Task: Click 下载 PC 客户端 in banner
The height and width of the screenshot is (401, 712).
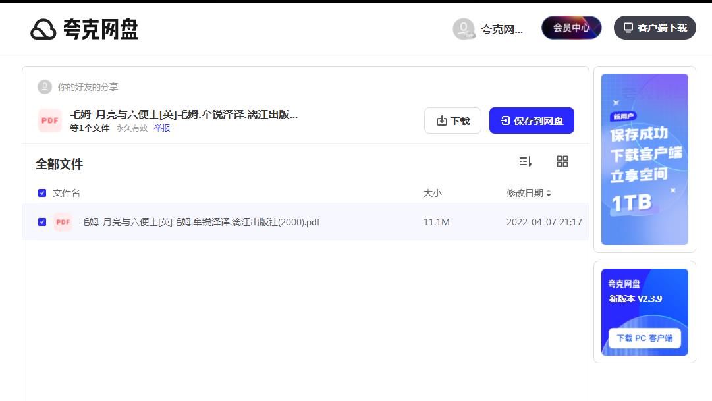Action: pos(644,338)
